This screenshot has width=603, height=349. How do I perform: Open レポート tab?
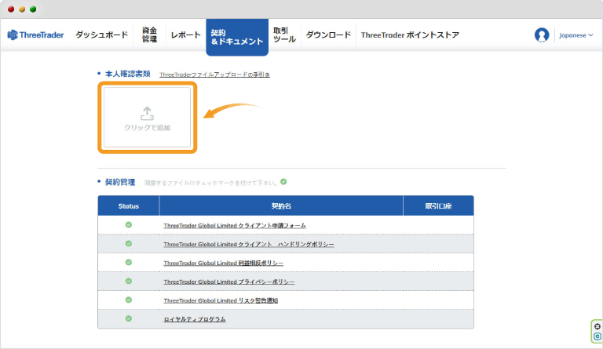pyautogui.click(x=185, y=35)
